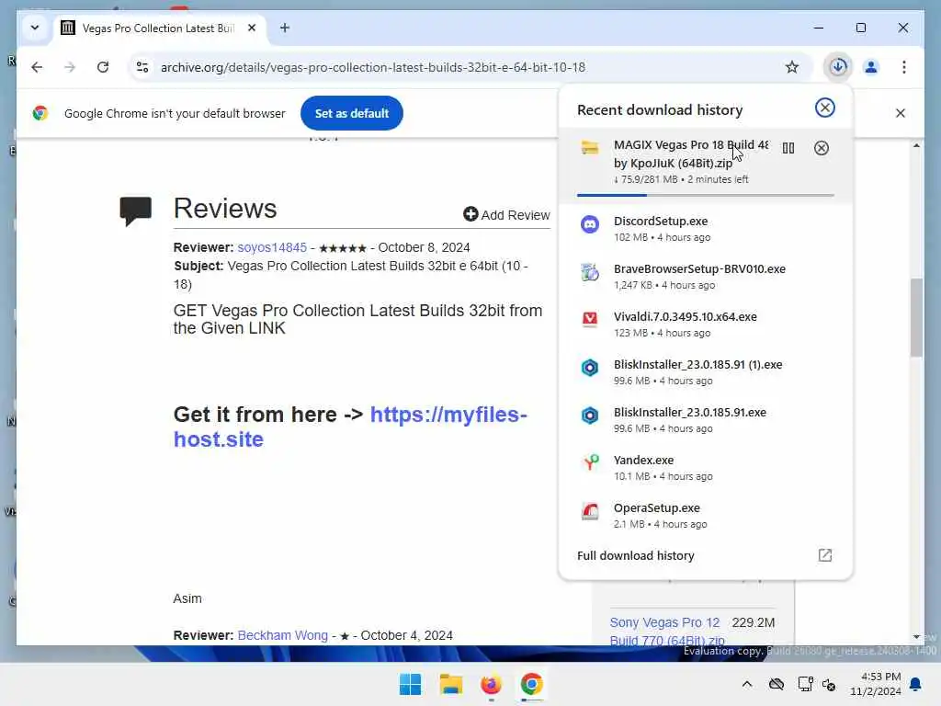Screen dimensions: 941x706
Task: Open File Explorer from the taskbar
Action: pos(450,684)
